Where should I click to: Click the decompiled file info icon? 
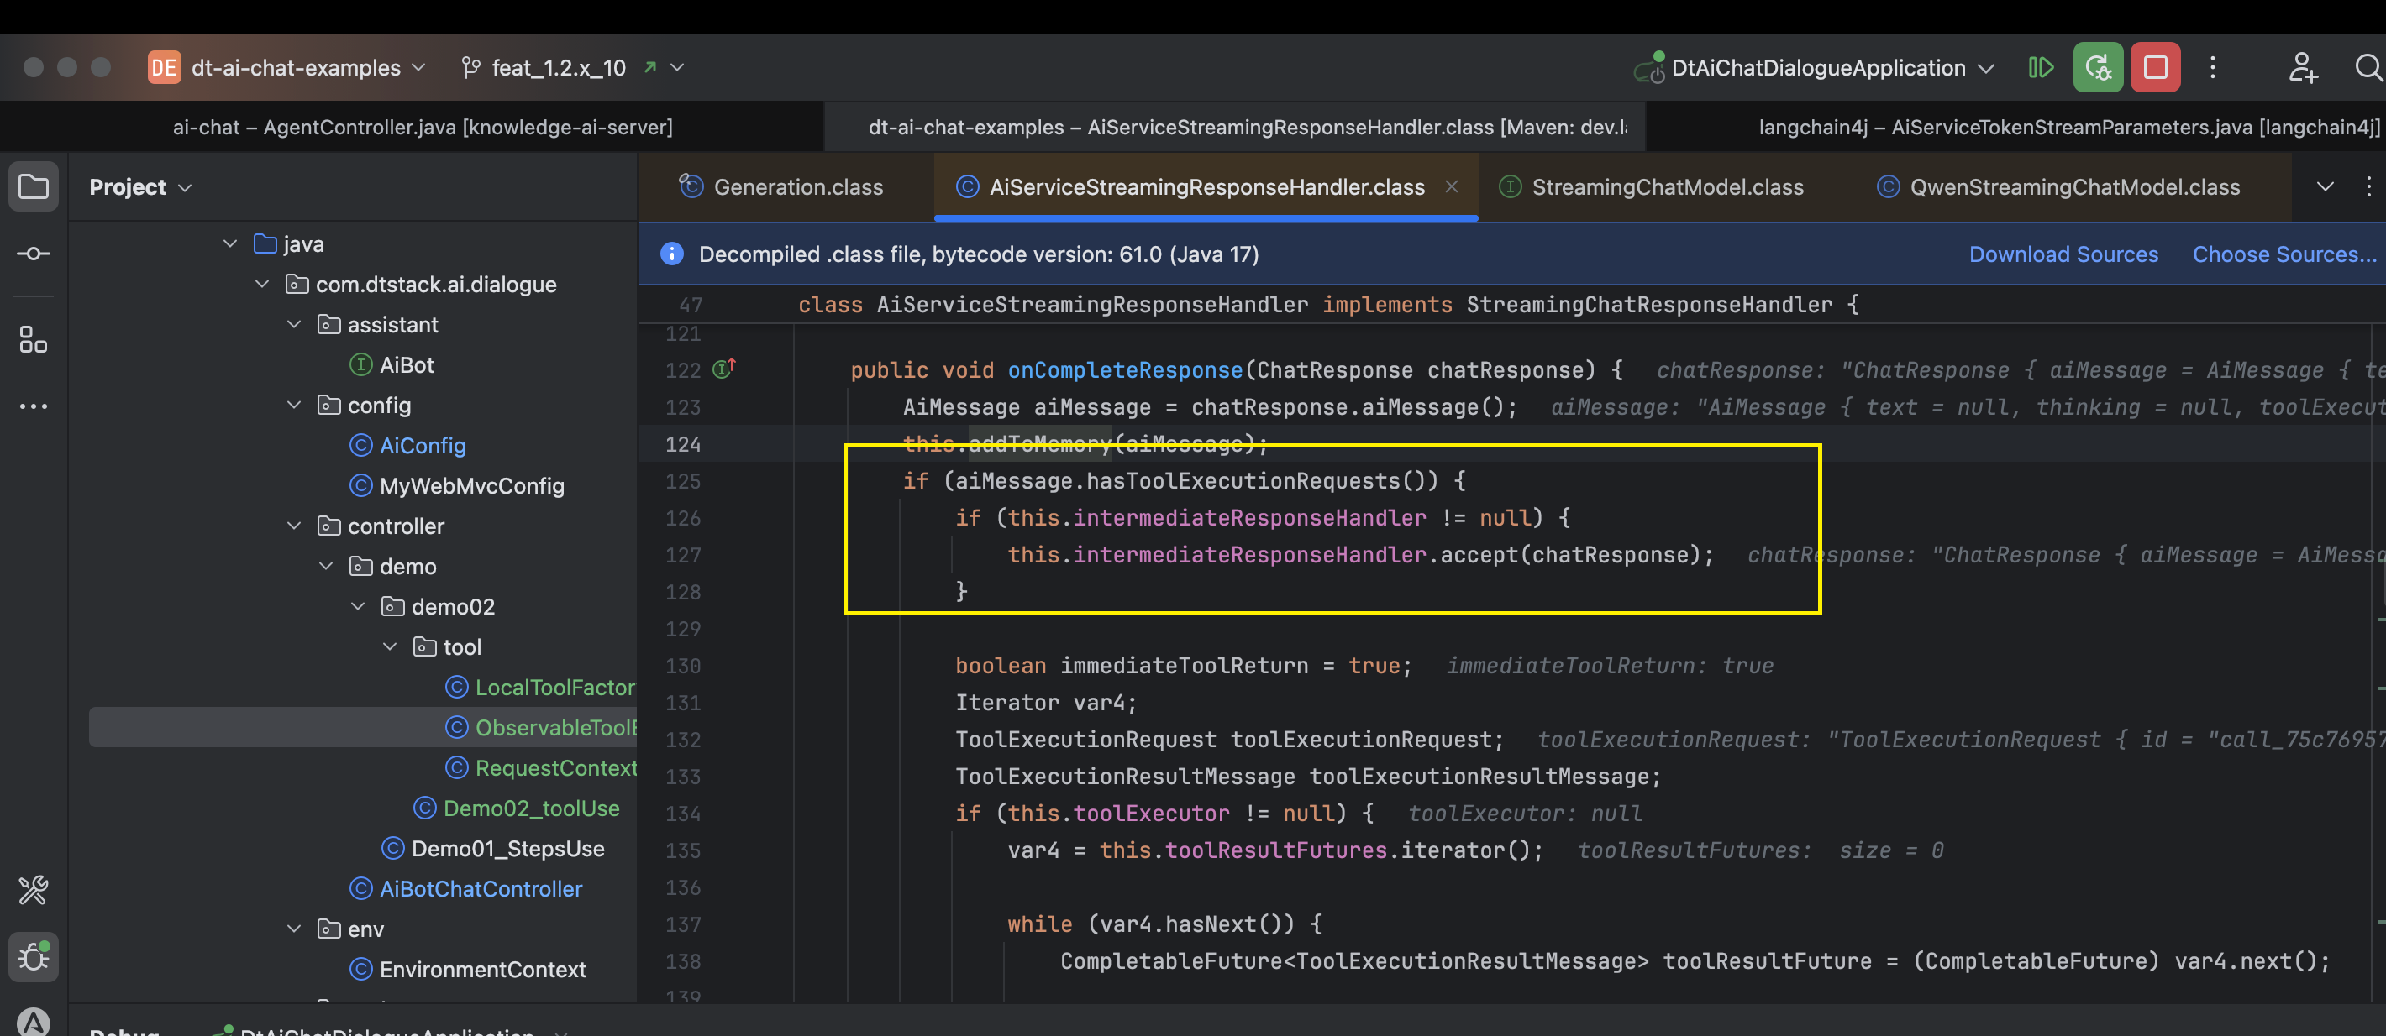[671, 254]
